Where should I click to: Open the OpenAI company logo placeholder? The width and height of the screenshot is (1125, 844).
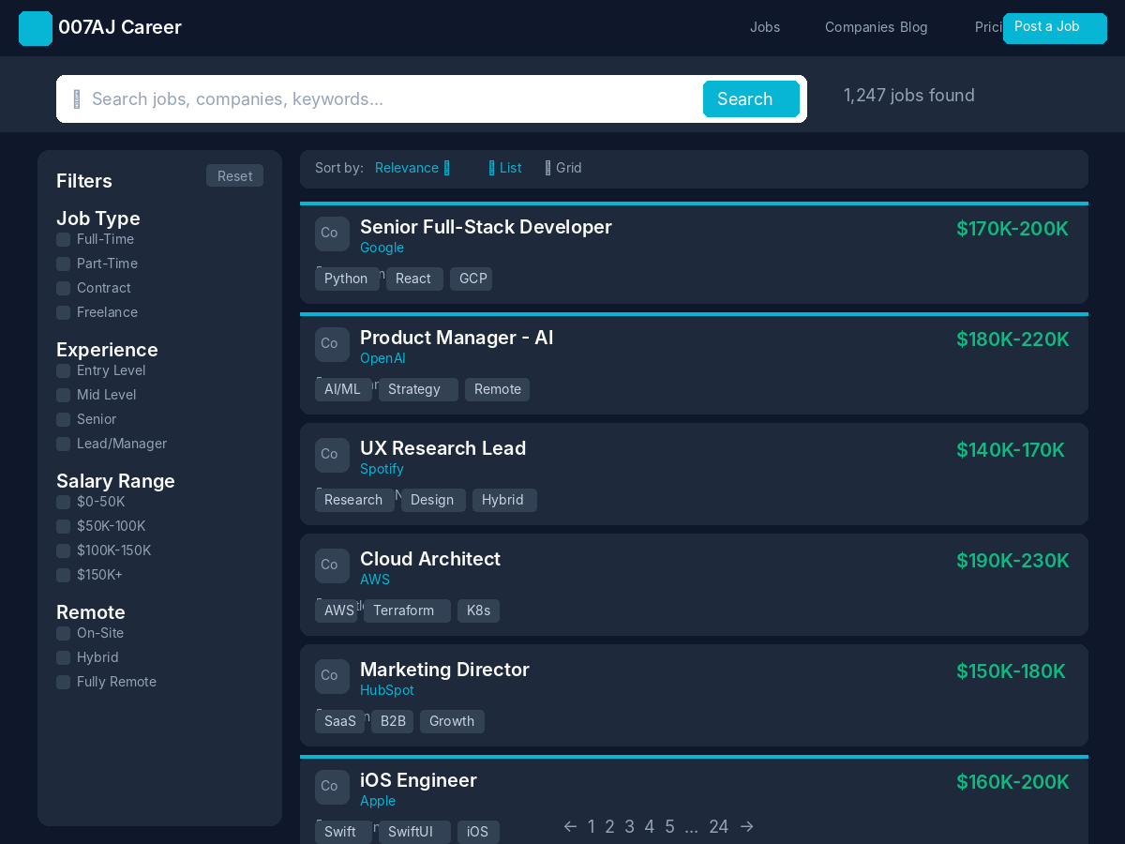point(332,344)
